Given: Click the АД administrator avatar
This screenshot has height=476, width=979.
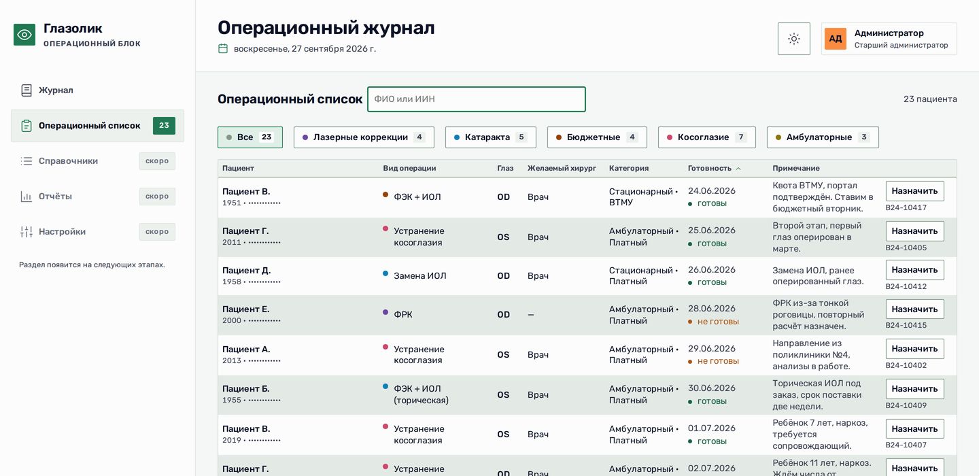Looking at the screenshot, I should pyautogui.click(x=836, y=39).
